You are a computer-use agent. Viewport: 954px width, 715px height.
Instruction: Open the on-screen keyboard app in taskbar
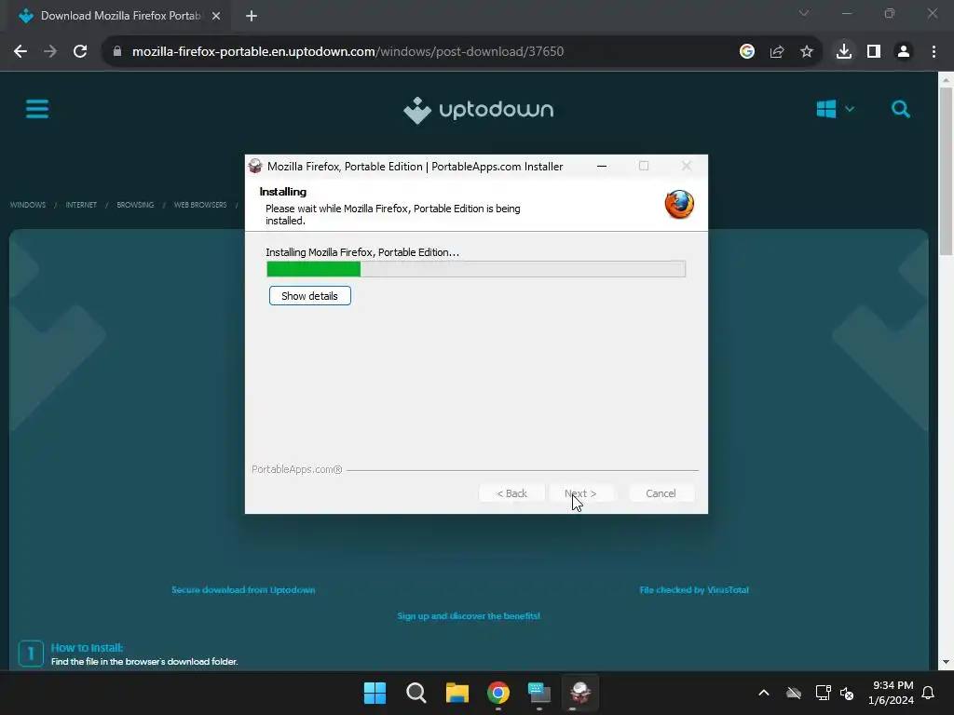point(539,693)
